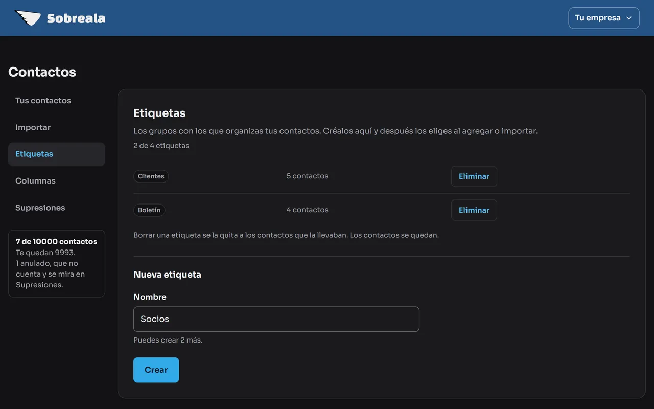Click the Clientes tag chip
The image size is (654, 409).
tap(151, 176)
